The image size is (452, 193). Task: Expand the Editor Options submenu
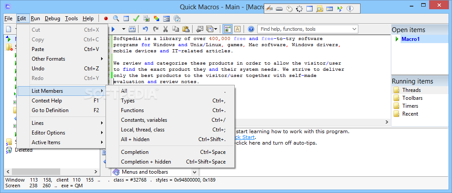tap(61, 133)
